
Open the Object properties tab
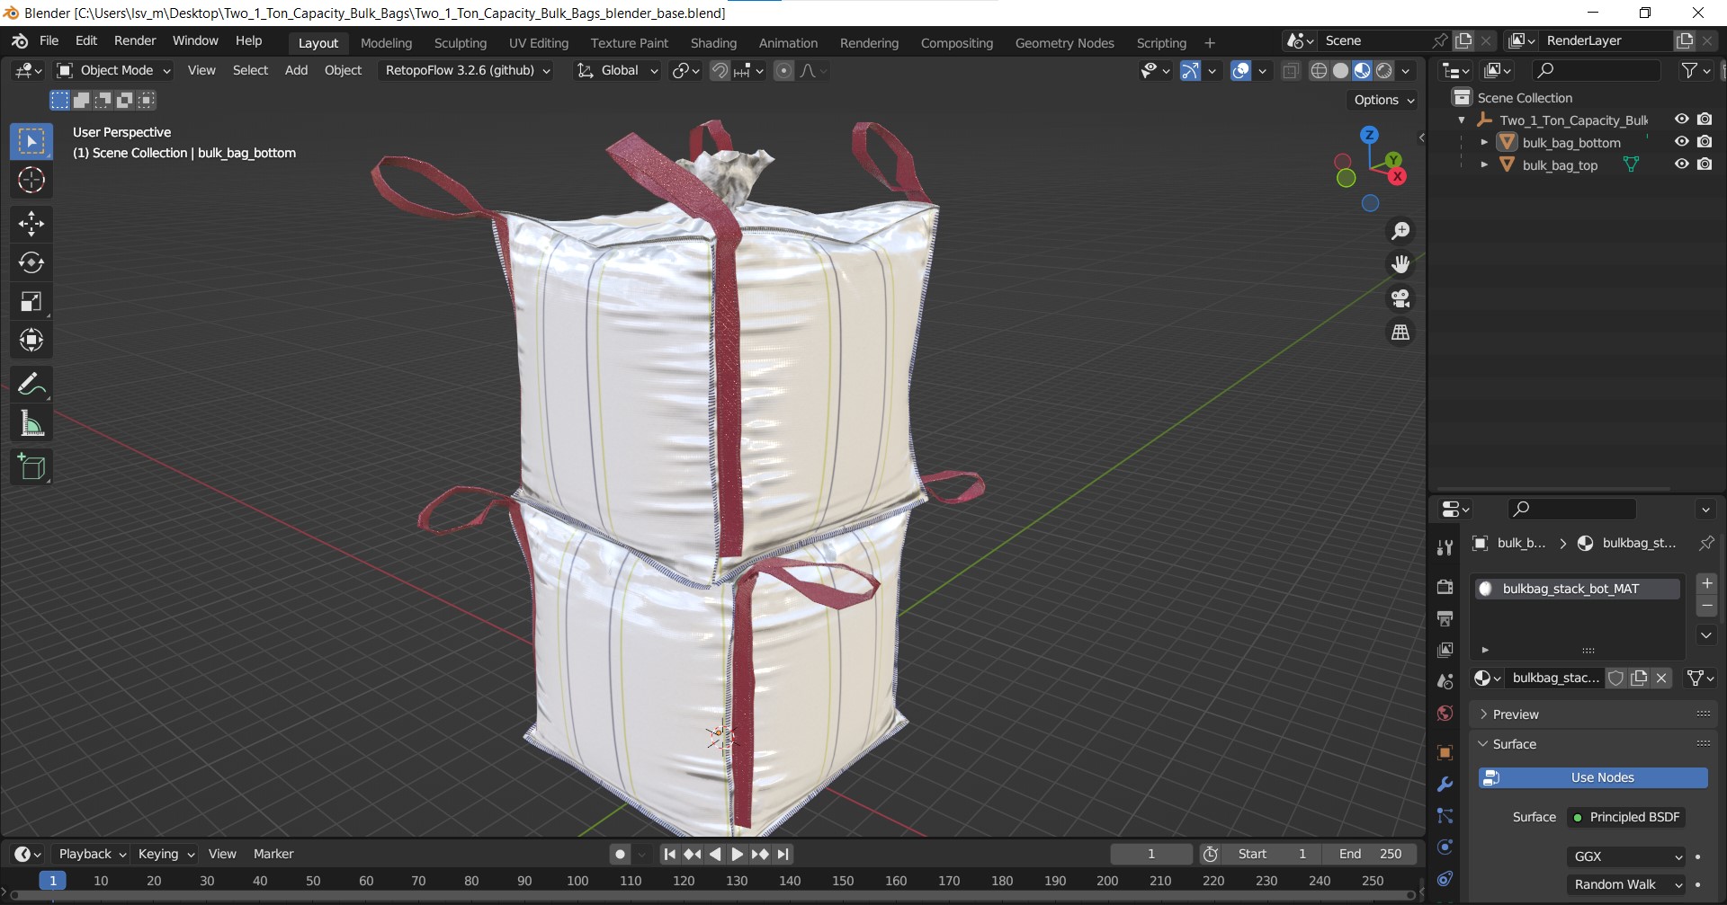(x=1445, y=753)
